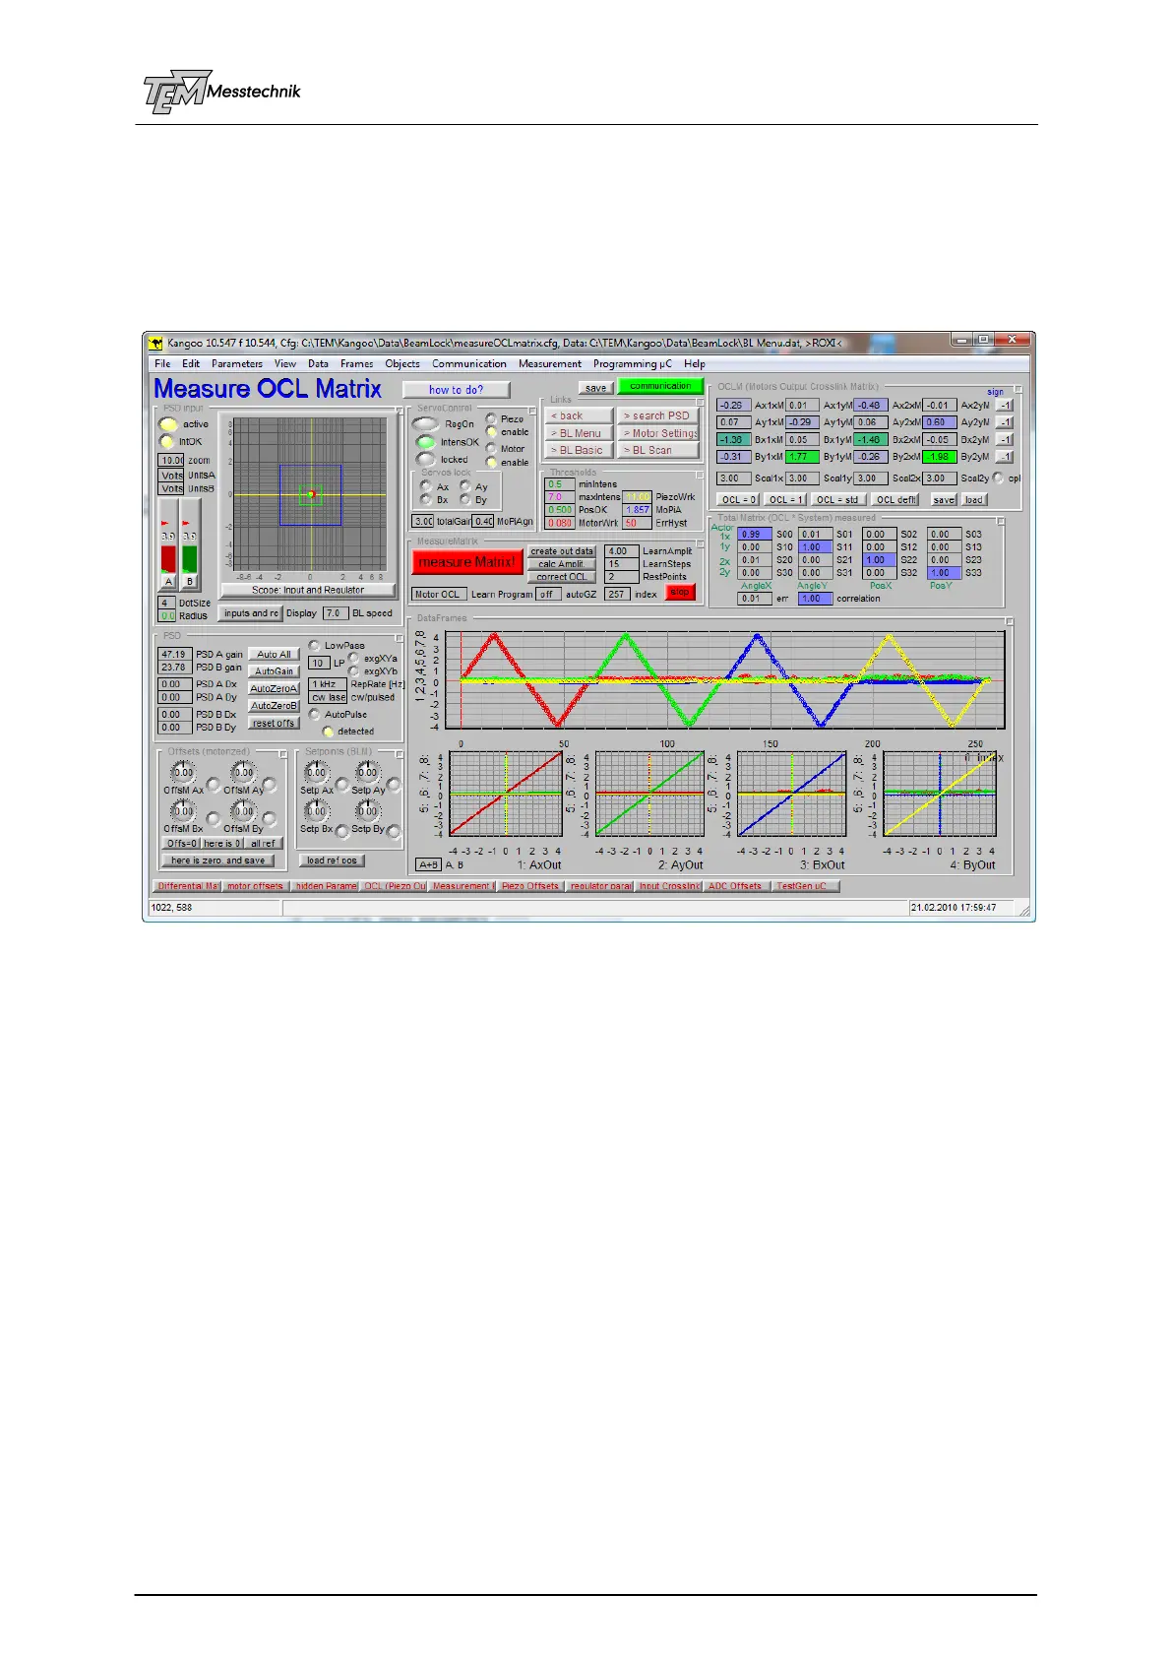Viewport: 1172px width, 1658px height.
Task: Open the Programming µC menu
Action: coord(633,363)
